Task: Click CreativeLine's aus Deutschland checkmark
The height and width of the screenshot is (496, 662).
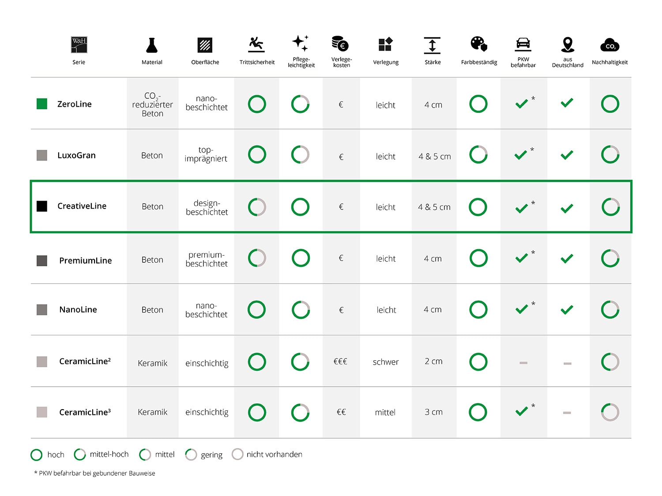Action: 567,208
